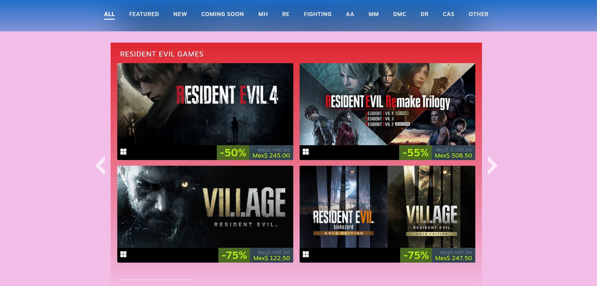597x286 pixels.
Task: Click the -55% Mex$ 508.50 price
Action: point(437,153)
